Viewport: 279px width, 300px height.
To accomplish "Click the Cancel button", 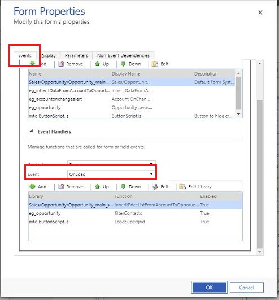I will [x=247, y=287].
